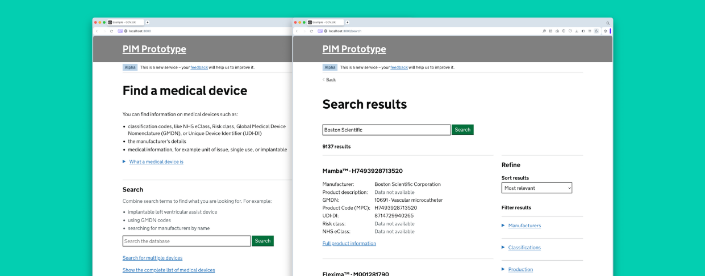Click PIM Prototype header link in left window
The width and height of the screenshot is (705, 276).
click(155, 49)
